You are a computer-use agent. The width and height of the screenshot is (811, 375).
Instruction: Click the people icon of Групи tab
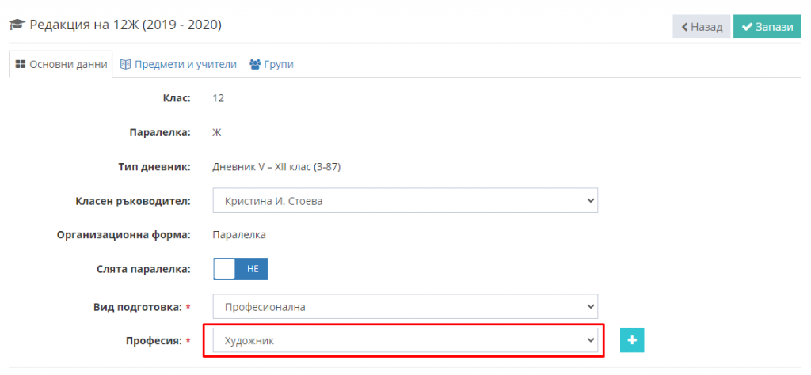click(x=255, y=65)
